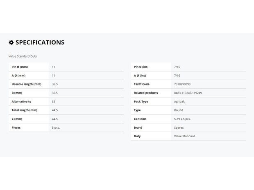This screenshot has height=190, width=254.
Task: Select the Pin Ø (ins) value 7/16
Action: [x=177, y=67]
